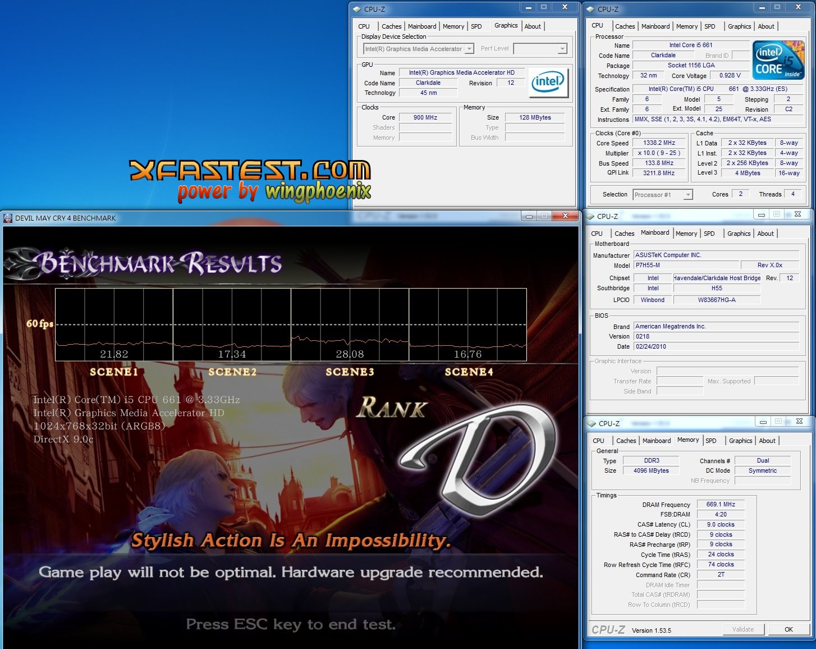Click the GPU Memory Size 128 MBytes field
Screen dimensions: 816x649
pyautogui.click(x=535, y=117)
